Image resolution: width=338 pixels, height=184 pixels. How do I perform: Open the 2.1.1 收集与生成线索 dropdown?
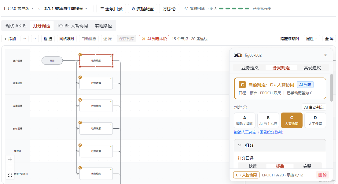point(66,9)
